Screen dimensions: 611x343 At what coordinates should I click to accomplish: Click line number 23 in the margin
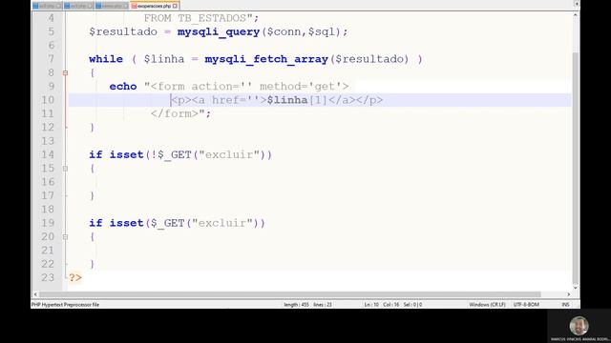pos(48,277)
